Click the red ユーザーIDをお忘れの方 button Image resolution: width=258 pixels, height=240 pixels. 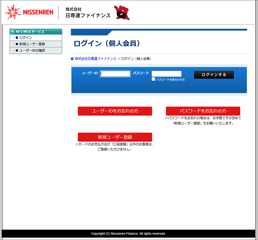click(115, 111)
